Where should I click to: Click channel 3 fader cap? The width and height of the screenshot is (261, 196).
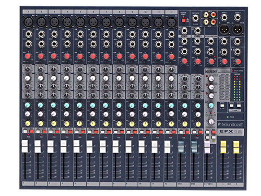click(51, 146)
